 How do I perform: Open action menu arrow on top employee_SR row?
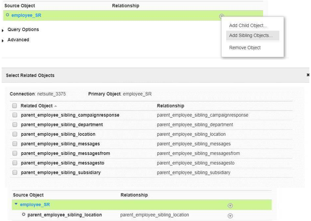coord(222,16)
